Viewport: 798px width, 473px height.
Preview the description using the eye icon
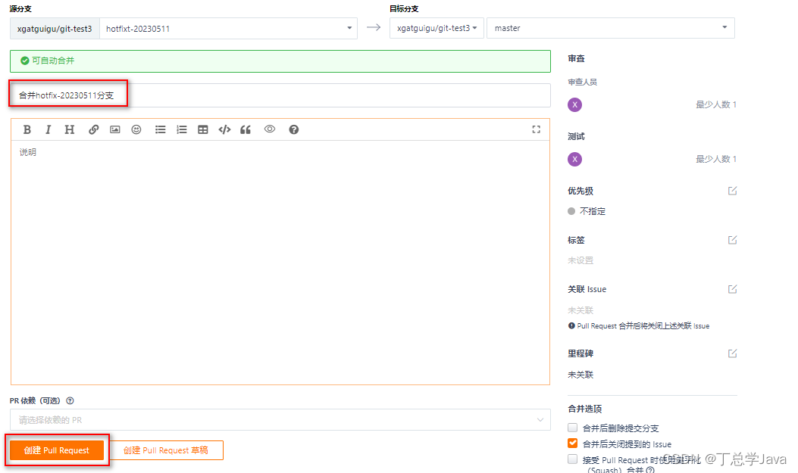[x=269, y=129]
